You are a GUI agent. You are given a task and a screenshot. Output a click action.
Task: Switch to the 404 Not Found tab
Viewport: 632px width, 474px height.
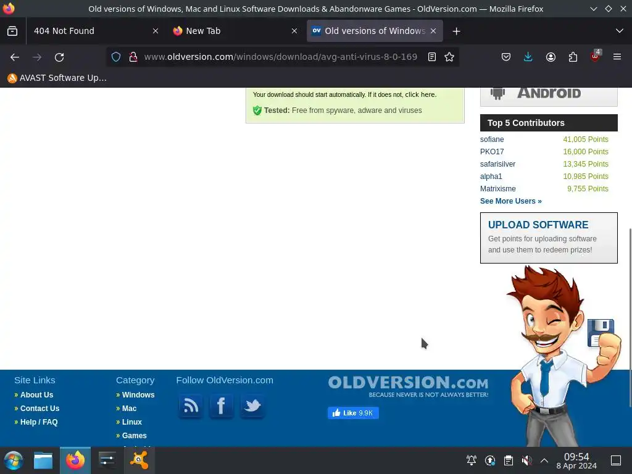tap(95, 31)
